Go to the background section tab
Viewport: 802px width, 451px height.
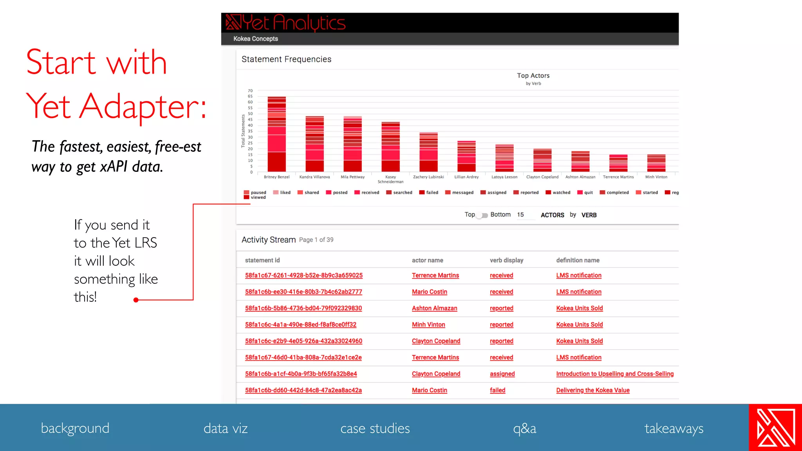pos(75,428)
